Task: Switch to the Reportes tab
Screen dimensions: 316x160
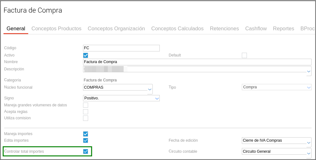Action: point(283,29)
